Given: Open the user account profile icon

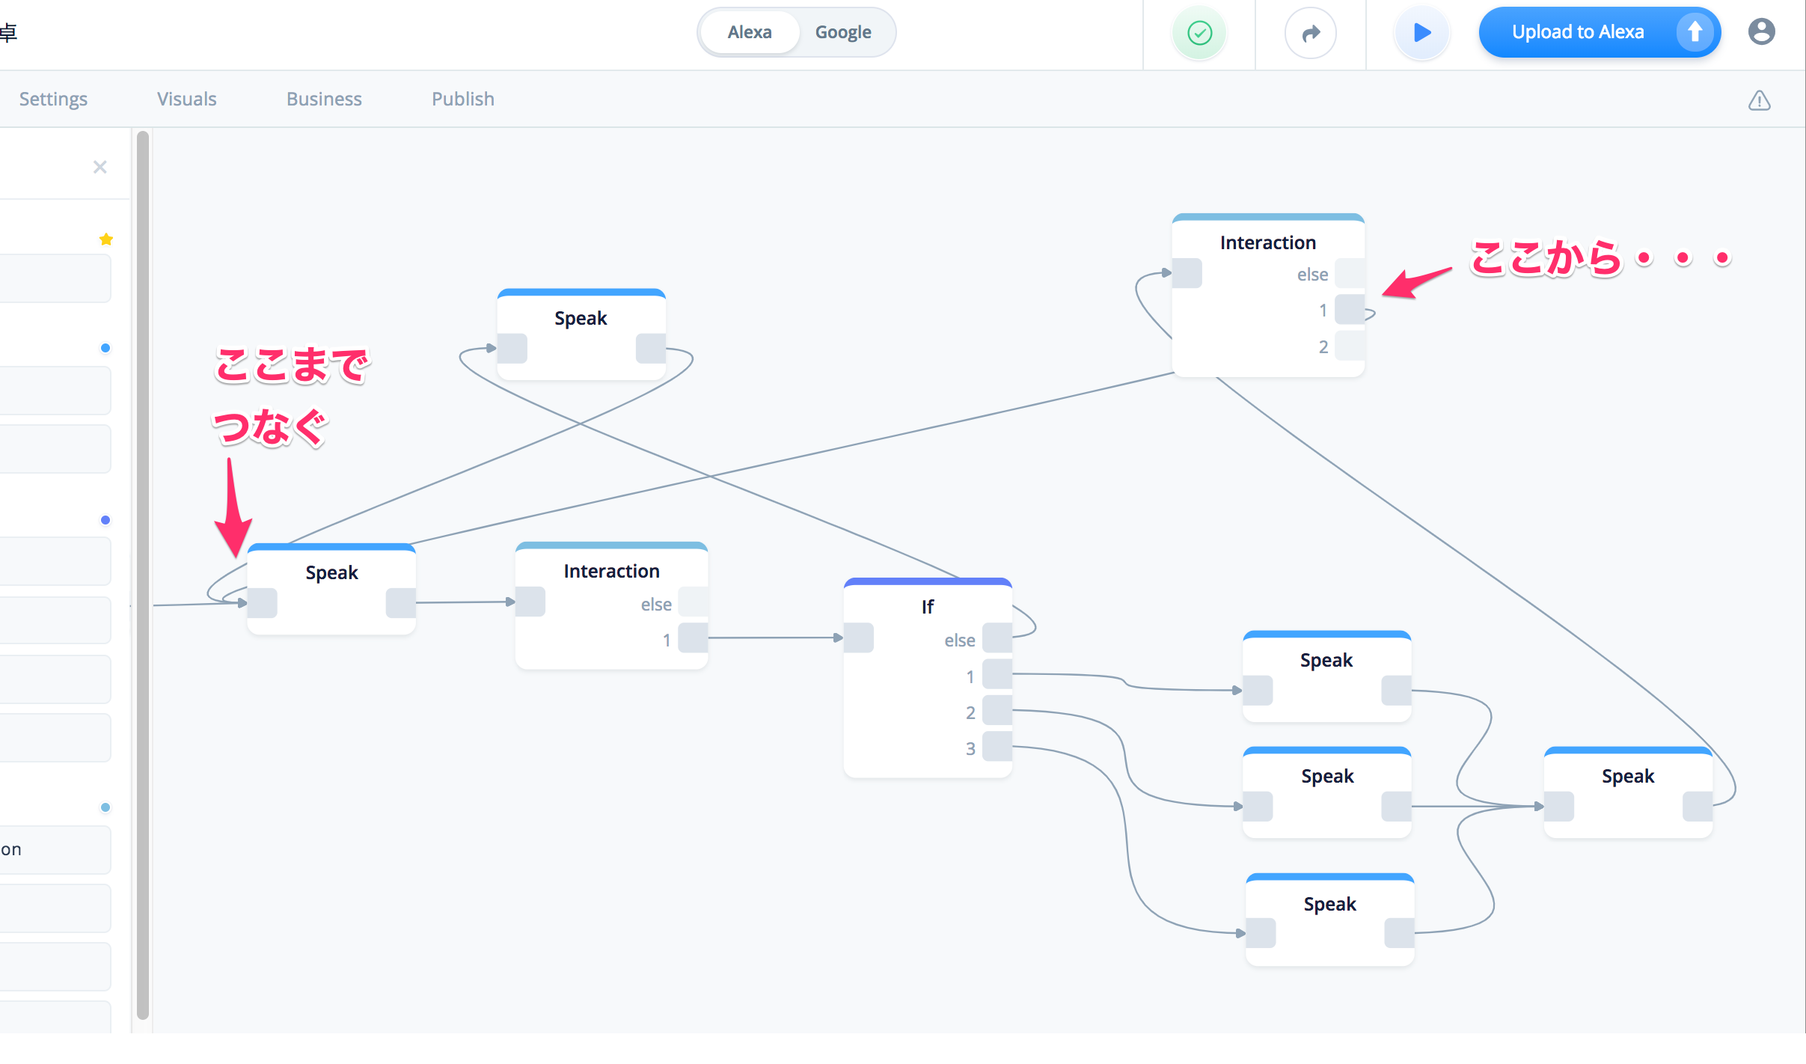Looking at the screenshot, I should (x=1761, y=32).
